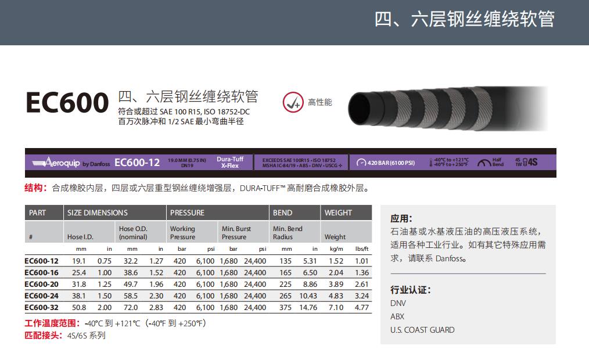
Task: Click the WEIGHT table header
Action: [x=338, y=212]
